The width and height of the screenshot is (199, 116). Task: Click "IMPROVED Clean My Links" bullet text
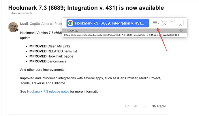[x=50, y=46]
